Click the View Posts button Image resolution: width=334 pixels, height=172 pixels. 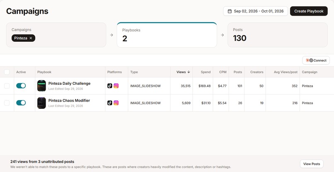[312, 164]
